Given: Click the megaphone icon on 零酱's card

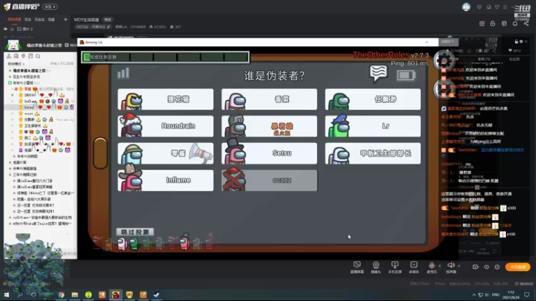Looking at the screenshot, I should pos(201,153).
